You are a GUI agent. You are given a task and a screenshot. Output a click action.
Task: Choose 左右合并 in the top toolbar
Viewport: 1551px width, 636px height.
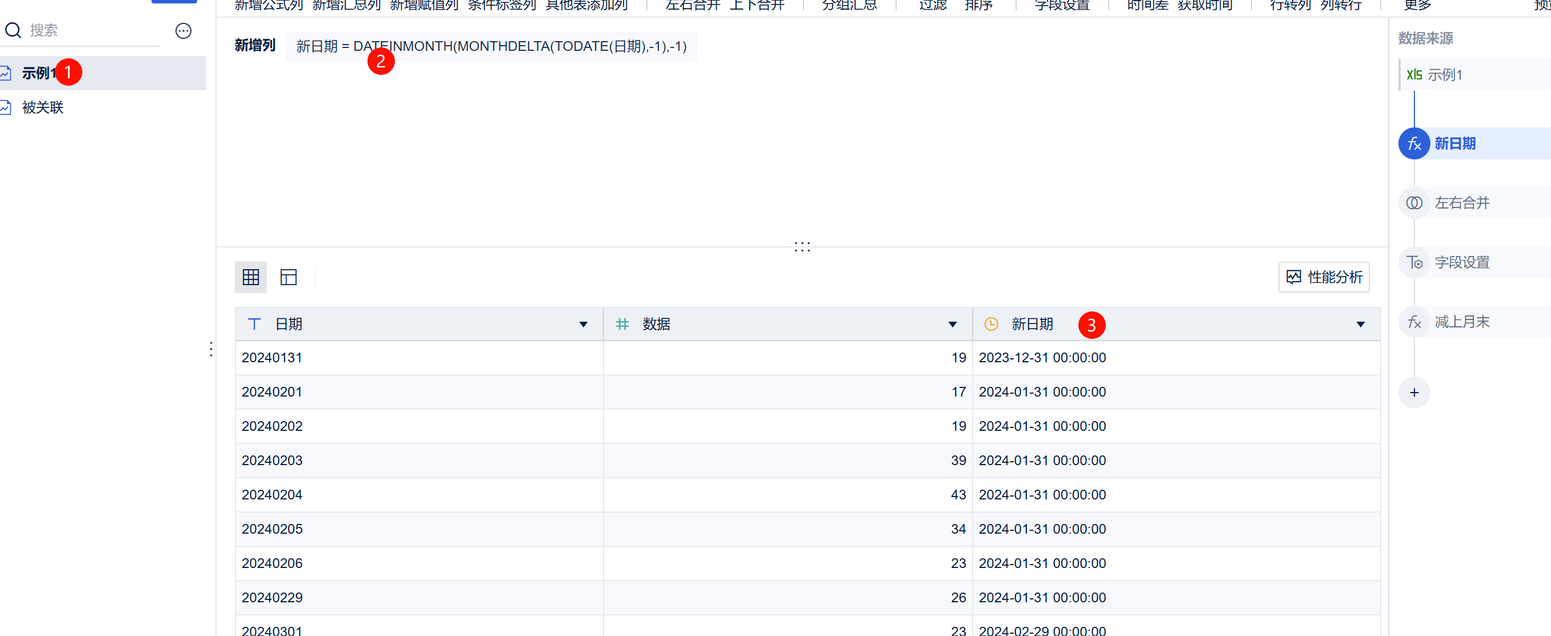693,5
